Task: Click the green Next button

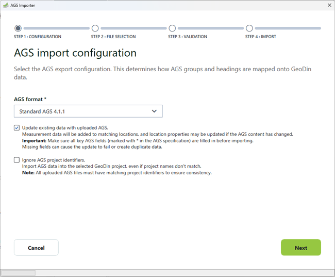Action: point(300,248)
